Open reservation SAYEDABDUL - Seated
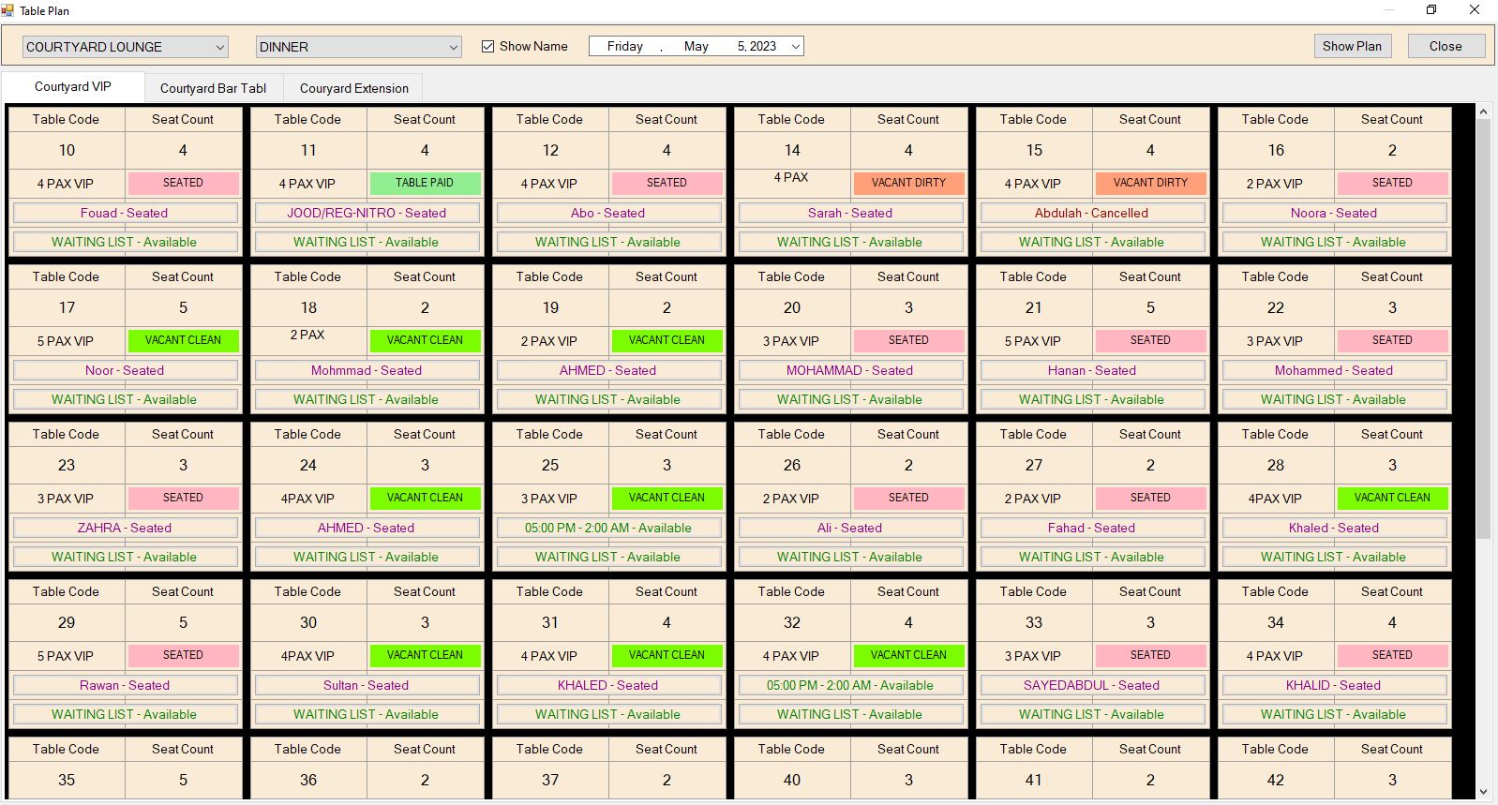This screenshot has height=805, width=1498. (1091, 685)
